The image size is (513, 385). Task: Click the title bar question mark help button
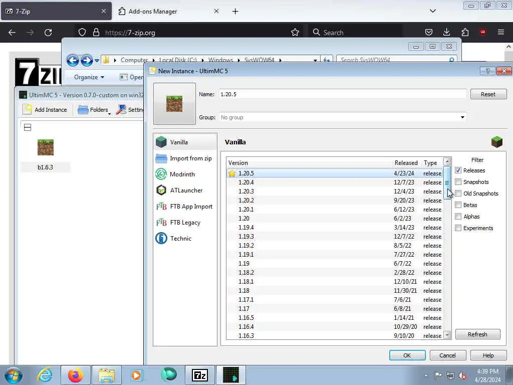(487, 71)
